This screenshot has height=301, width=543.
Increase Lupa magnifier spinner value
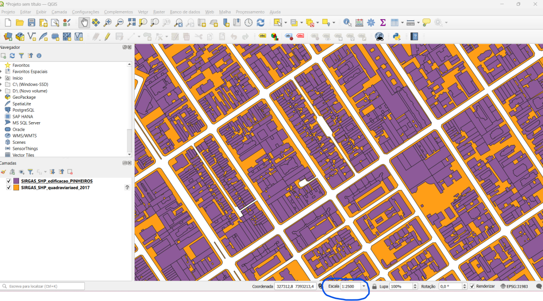coord(415,285)
